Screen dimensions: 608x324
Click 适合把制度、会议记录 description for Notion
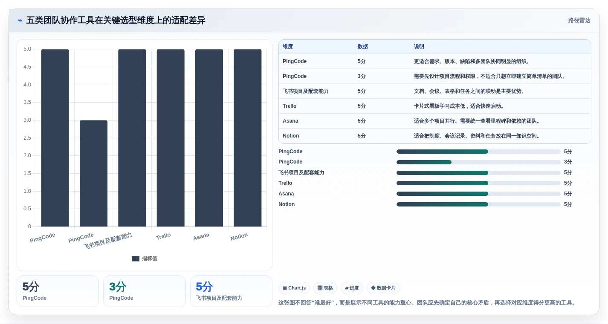[x=478, y=136]
